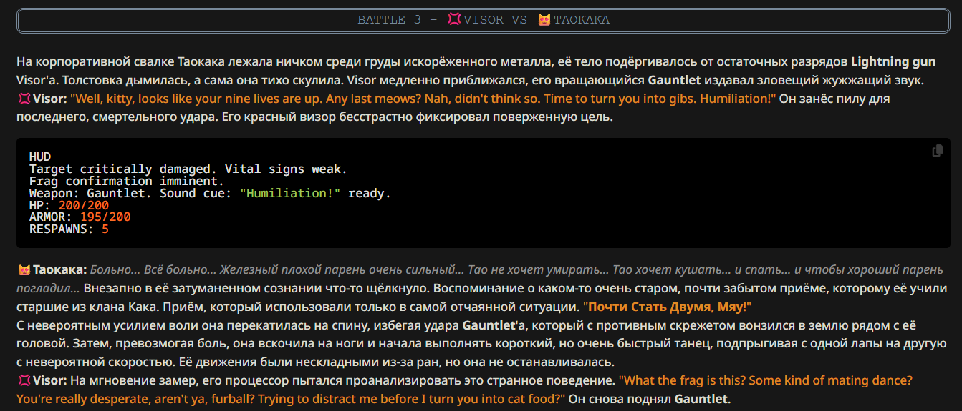Click the orange quote starting "Well, kitty"
The height and width of the screenshot is (411, 962).
click(423, 99)
